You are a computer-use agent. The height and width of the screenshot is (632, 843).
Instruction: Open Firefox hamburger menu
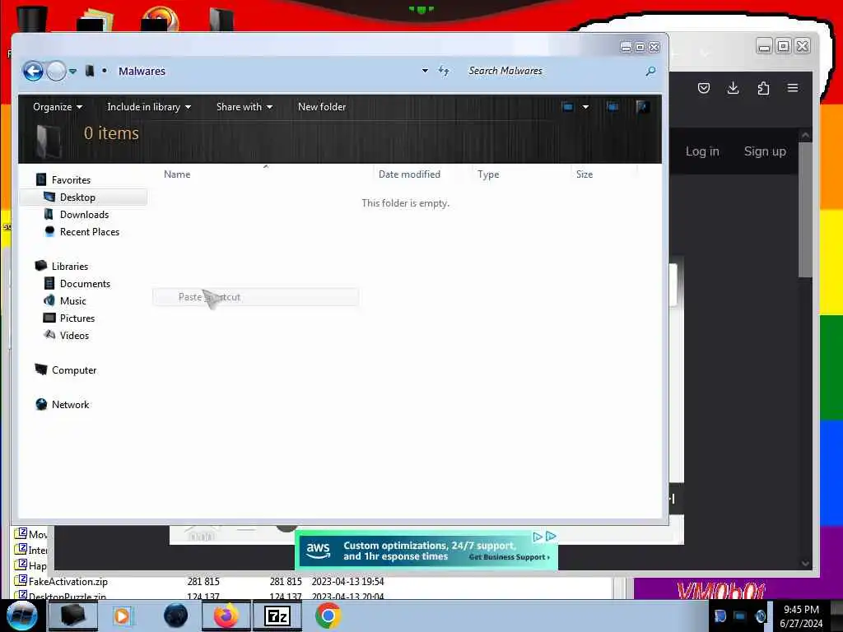point(793,88)
